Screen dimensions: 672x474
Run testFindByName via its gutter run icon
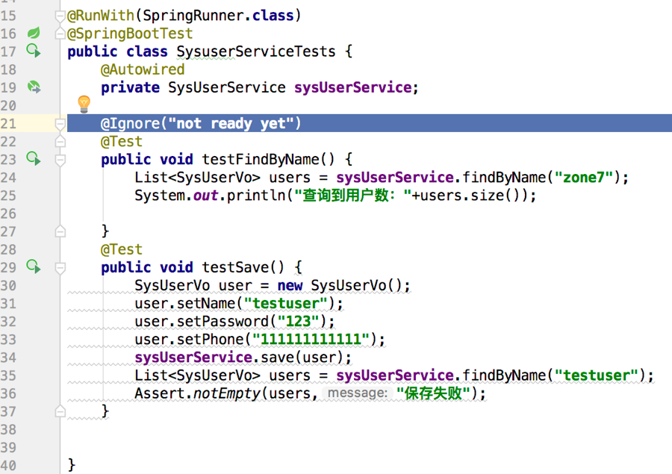point(34,158)
